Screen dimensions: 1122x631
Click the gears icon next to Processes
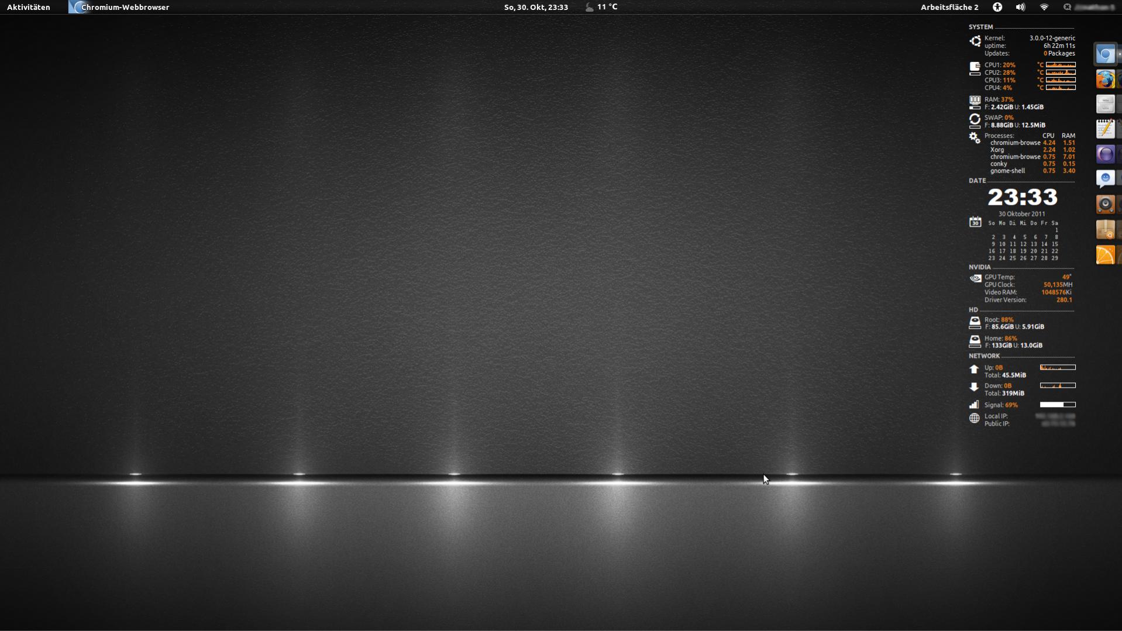point(975,137)
